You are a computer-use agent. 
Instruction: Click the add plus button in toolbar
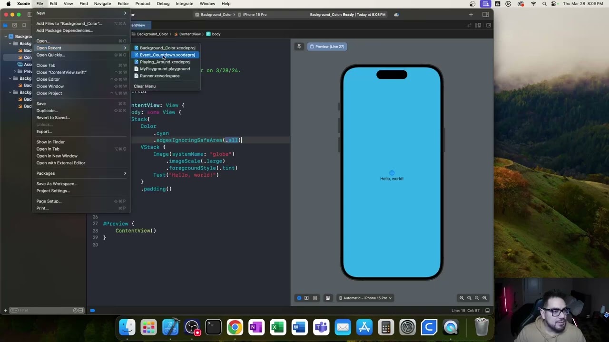click(x=471, y=14)
